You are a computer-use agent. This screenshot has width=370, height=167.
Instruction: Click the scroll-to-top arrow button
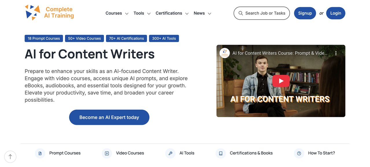coord(10,157)
